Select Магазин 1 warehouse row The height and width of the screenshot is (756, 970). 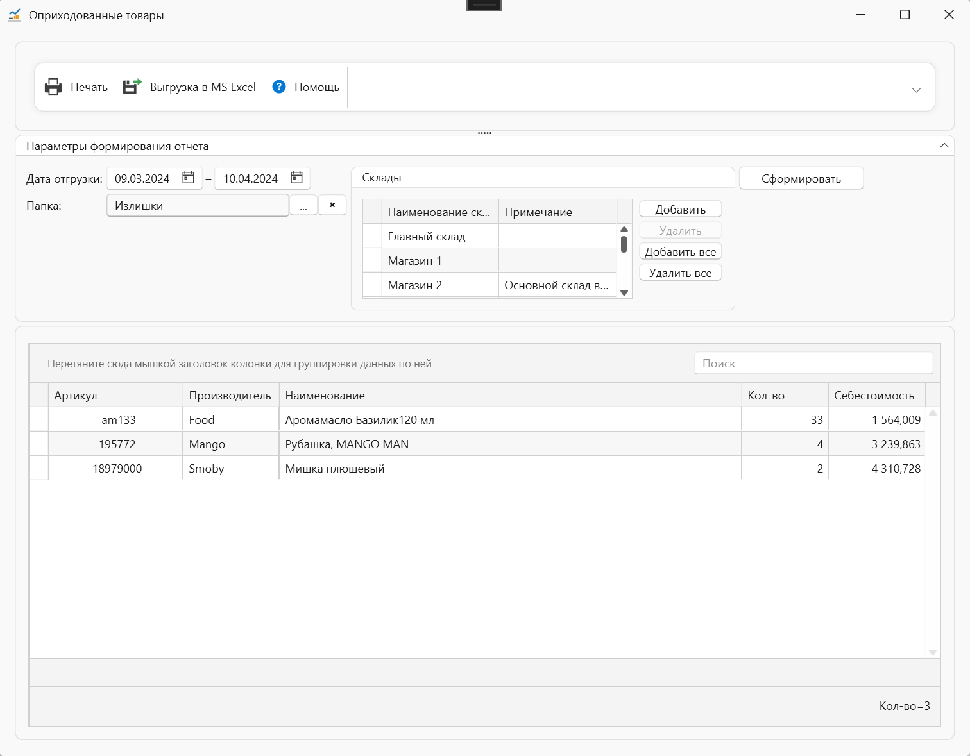tap(489, 260)
